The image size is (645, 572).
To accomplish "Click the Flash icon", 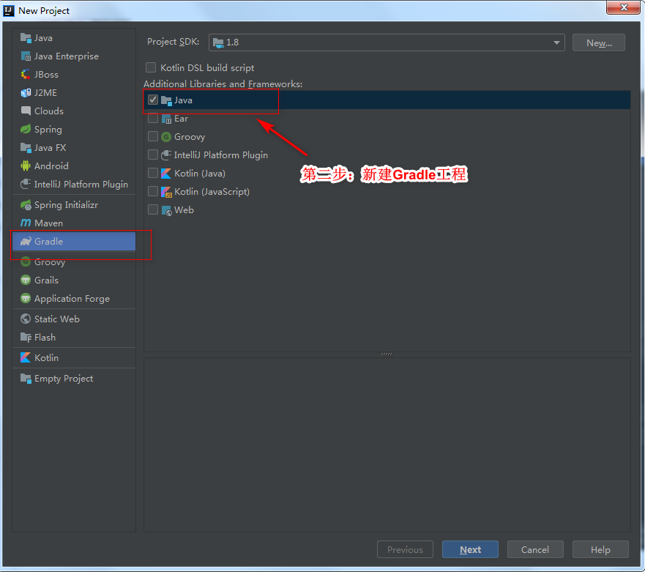I will tap(26, 338).
